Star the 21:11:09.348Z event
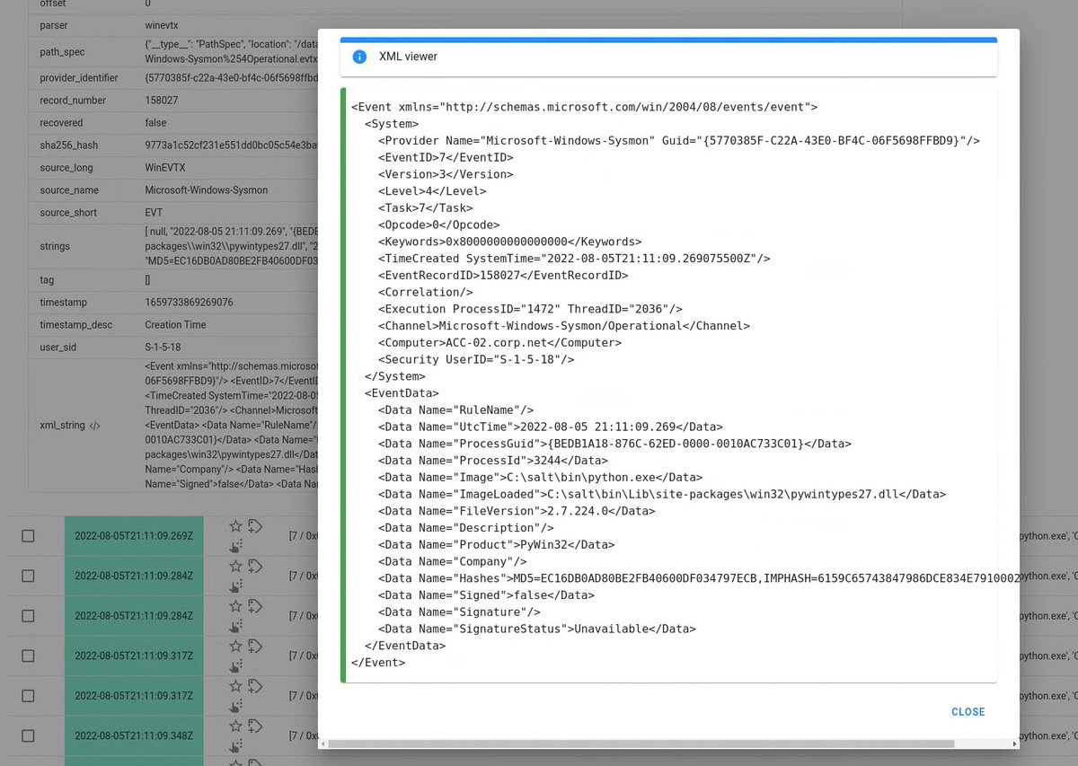The height and width of the screenshot is (766, 1078). (235, 726)
